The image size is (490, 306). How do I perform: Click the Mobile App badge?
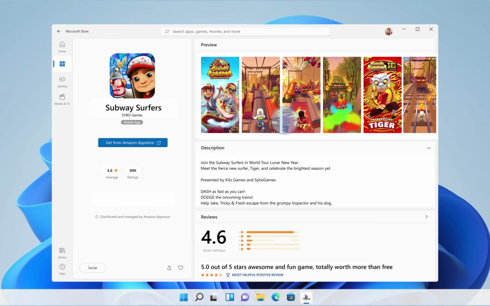(x=132, y=122)
